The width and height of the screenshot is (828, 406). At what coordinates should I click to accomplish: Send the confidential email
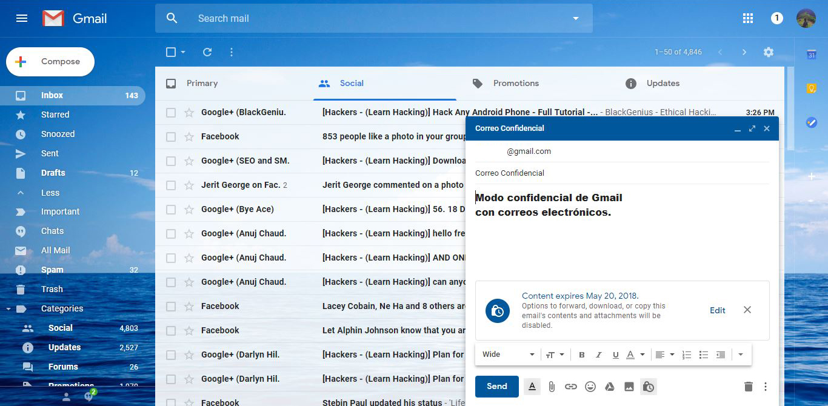point(496,387)
